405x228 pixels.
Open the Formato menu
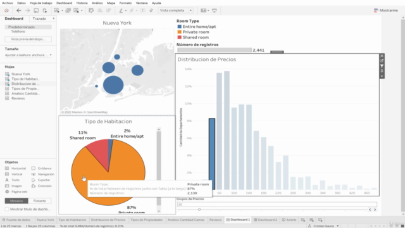point(125,3)
